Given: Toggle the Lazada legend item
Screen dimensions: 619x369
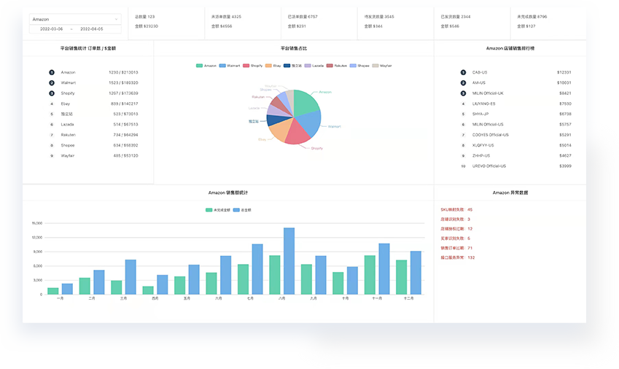Looking at the screenshot, I should (x=314, y=66).
